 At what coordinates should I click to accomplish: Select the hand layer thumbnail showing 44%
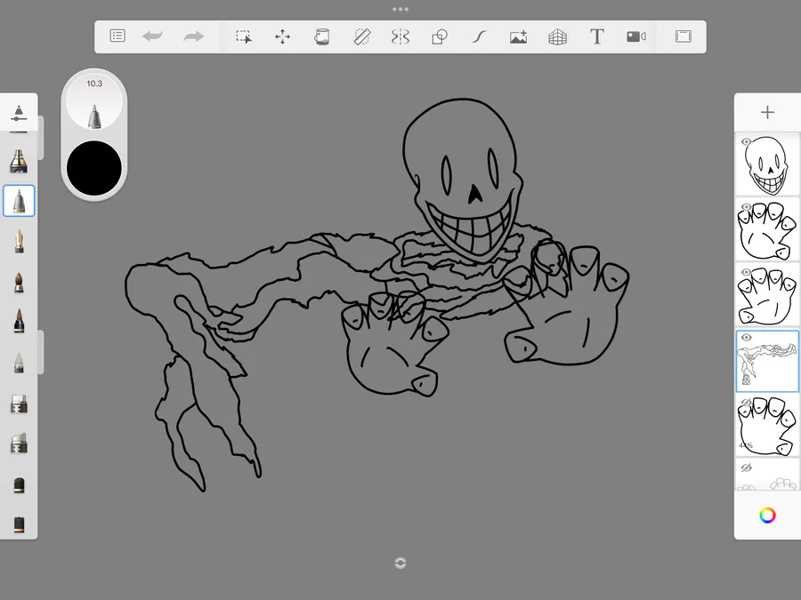pyautogui.click(x=767, y=425)
